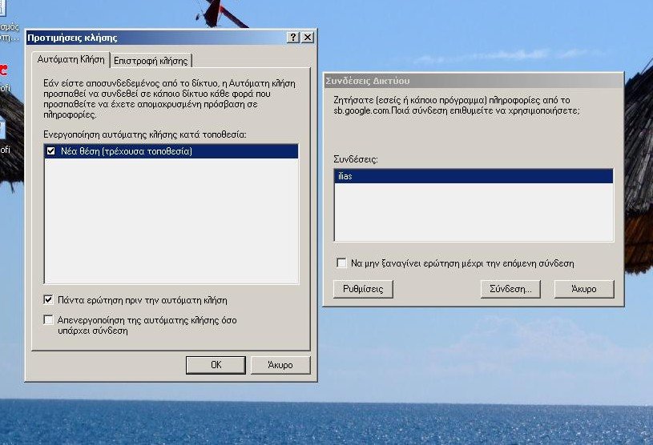The image size is (653, 445).
Task: Enable Απενεργοποίηση της αυτόματης κλήσης checkbox
Action: 50,320
